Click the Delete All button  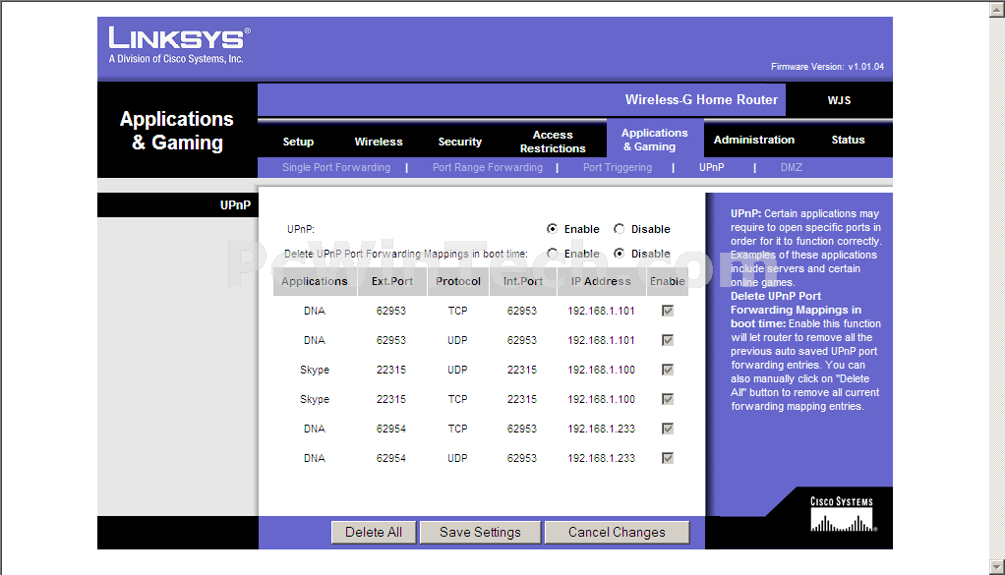(x=374, y=532)
